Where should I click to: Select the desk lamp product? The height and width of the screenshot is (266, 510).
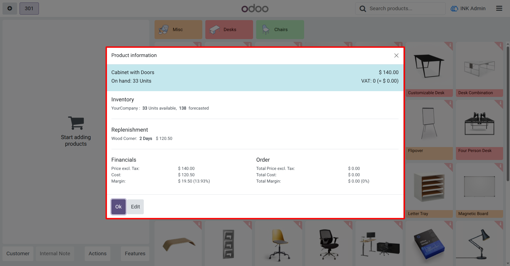pos(479,244)
